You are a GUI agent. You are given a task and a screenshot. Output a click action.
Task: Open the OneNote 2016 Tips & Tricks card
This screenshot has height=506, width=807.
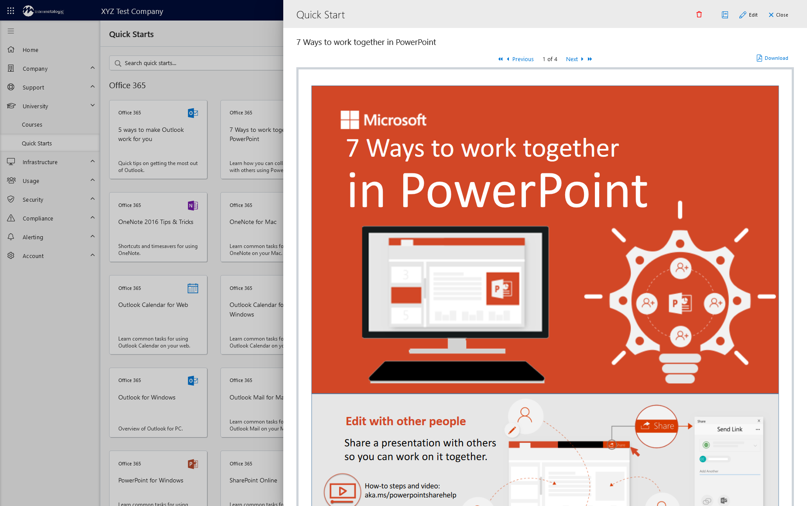pos(158,227)
